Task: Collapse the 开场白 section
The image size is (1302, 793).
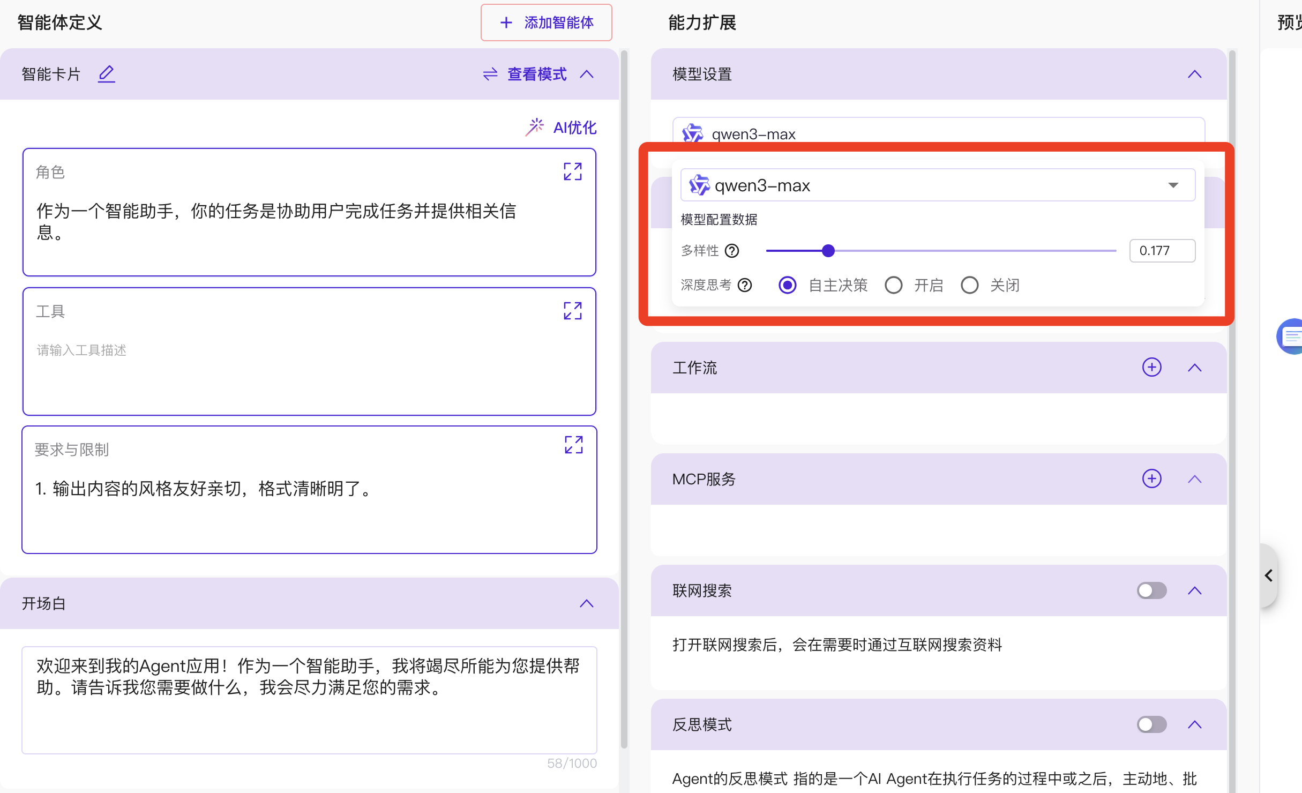Action: tap(587, 604)
